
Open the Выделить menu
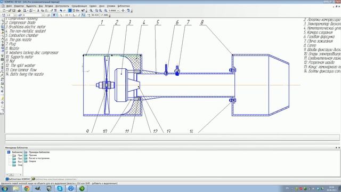(x=31, y=6)
